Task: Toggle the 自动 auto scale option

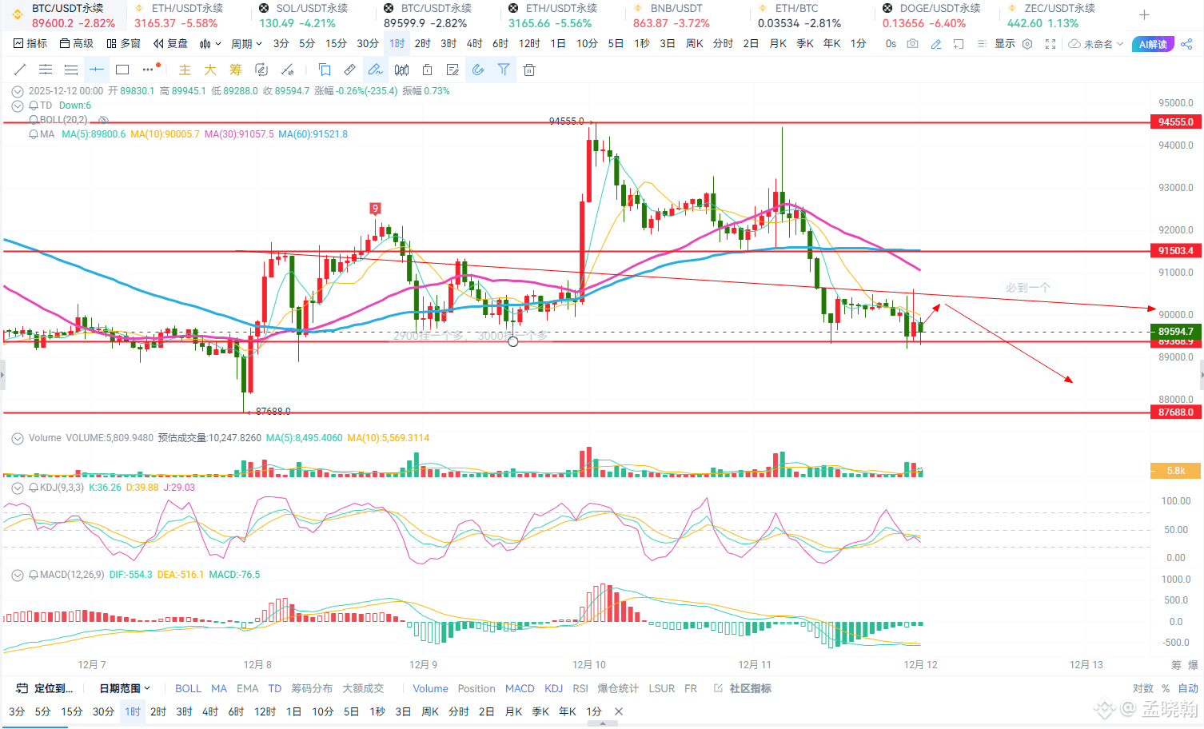Action: [1188, 688]
